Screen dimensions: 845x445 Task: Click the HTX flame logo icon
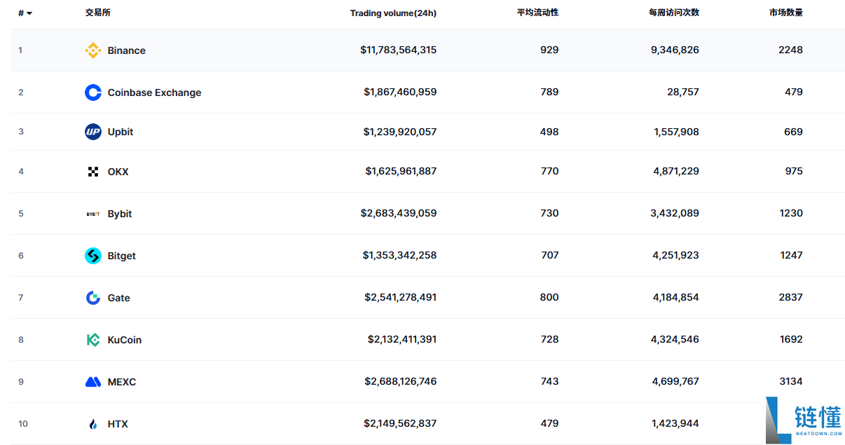93,424
